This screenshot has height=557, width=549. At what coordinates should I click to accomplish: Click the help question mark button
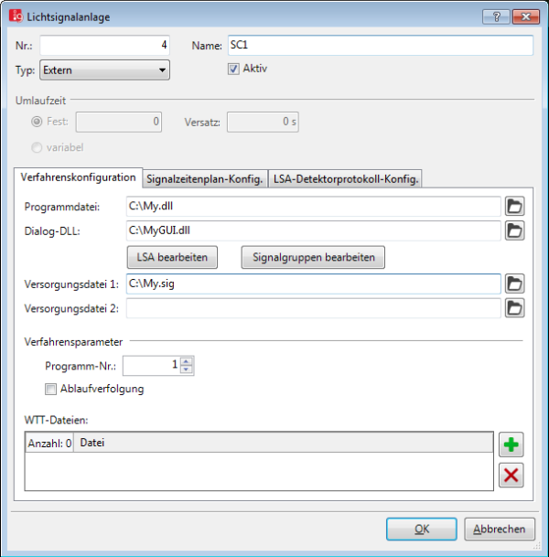pyautogui.click(x=496, y=16)
